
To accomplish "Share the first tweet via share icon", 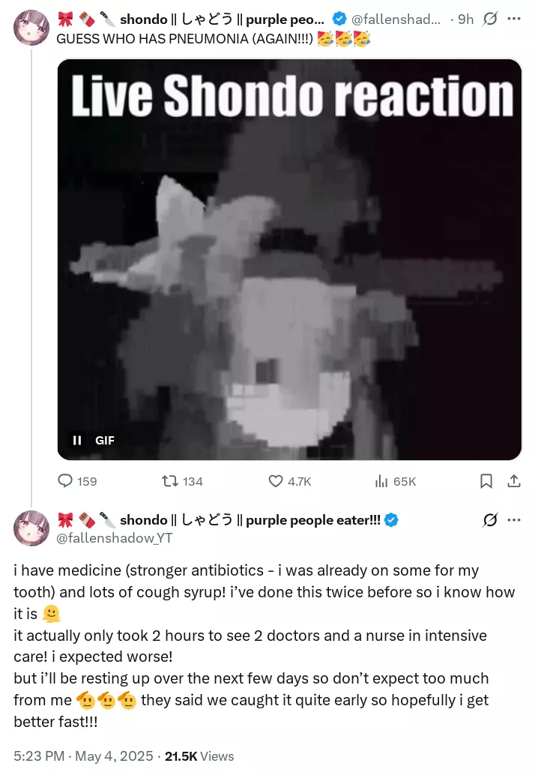I will pyautogui.click(x=514, y=481).
